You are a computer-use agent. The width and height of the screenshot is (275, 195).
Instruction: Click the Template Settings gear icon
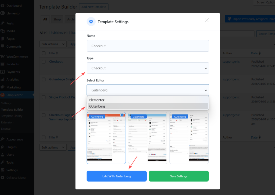(91, 22)
